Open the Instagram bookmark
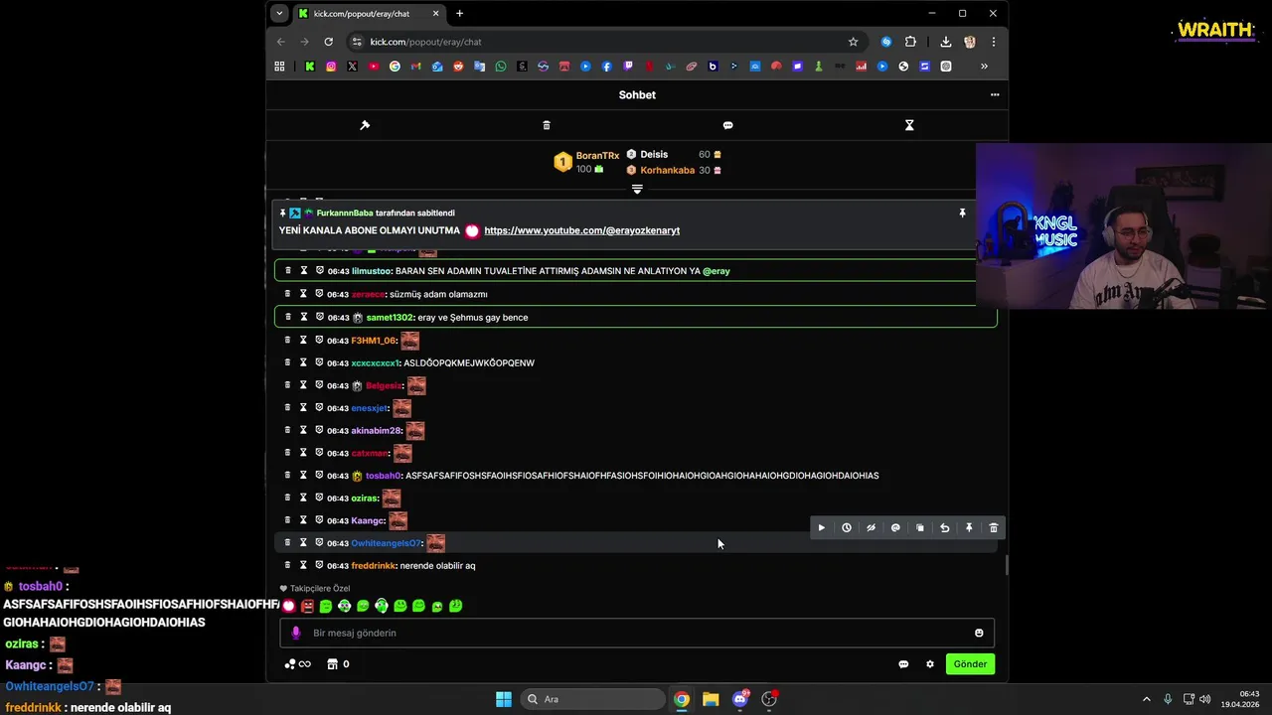The height and width of the screenshot is (715, 1272). tap(331, 67)
